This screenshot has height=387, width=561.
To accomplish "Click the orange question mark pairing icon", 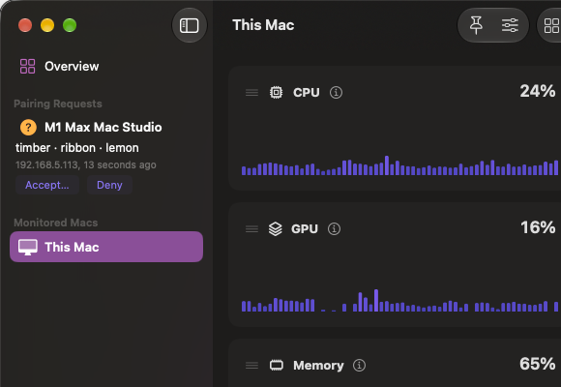I will click(x=28, y=127).
